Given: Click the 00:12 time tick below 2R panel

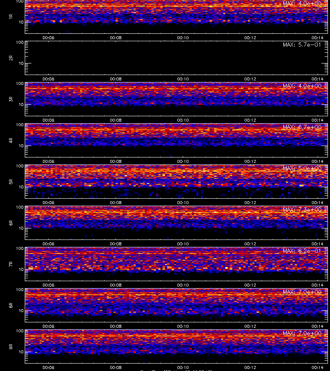Looking at the screenshot, I should [x=250, y=79].
